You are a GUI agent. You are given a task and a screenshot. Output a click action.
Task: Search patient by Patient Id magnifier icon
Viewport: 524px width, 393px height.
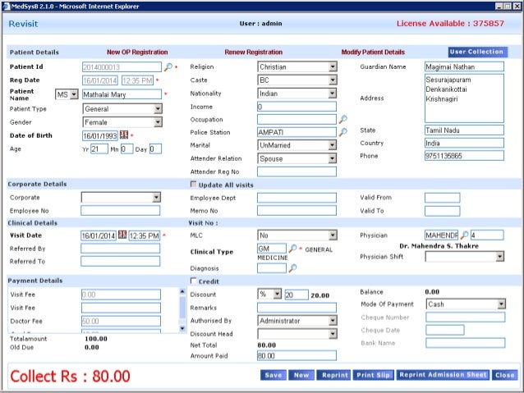[x=168, y=67]
